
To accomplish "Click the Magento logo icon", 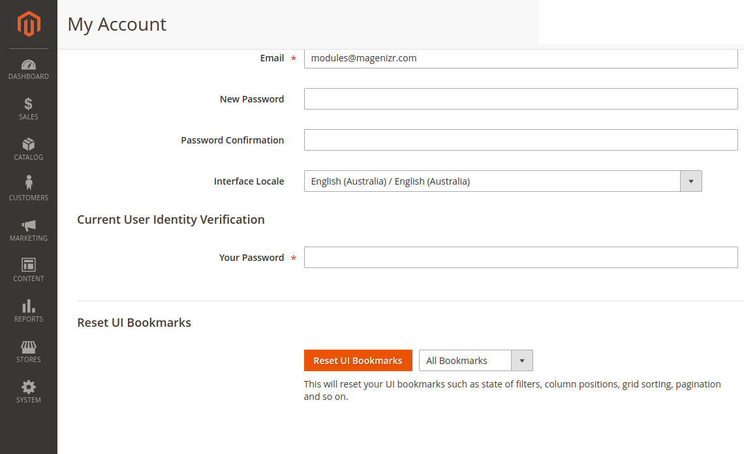I will click(x=29, y=24).
